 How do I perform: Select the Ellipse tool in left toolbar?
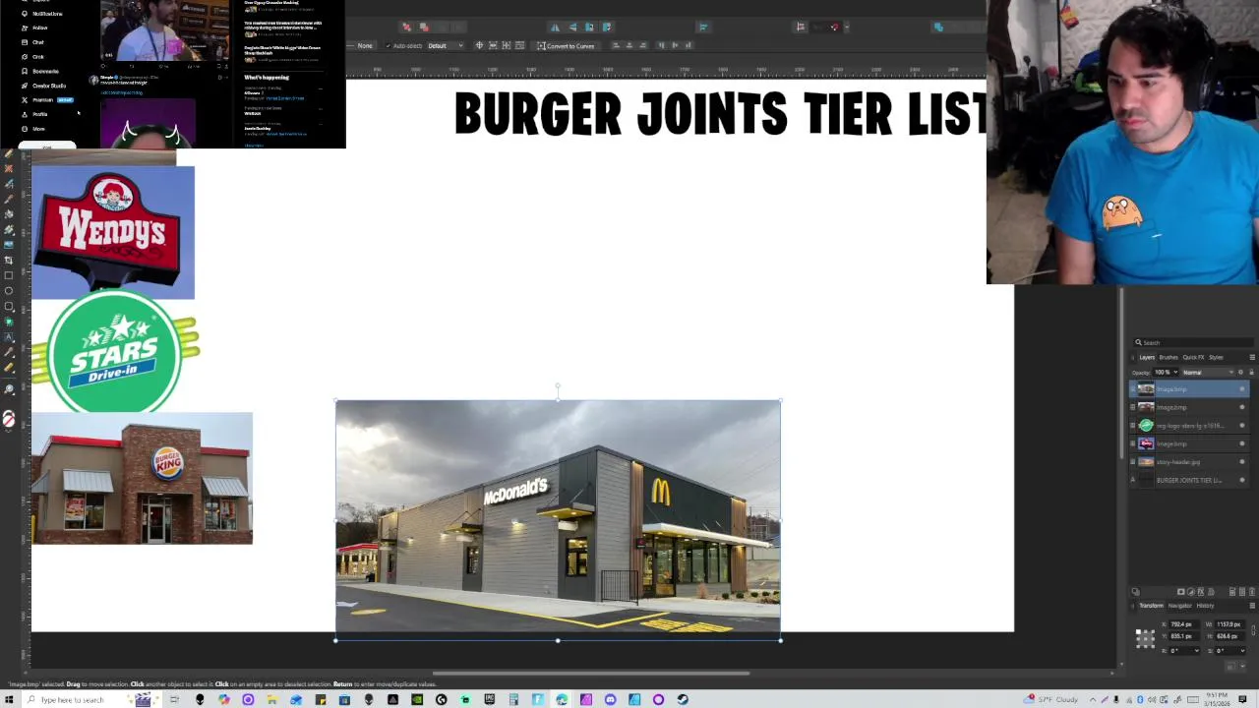(9, 291)
